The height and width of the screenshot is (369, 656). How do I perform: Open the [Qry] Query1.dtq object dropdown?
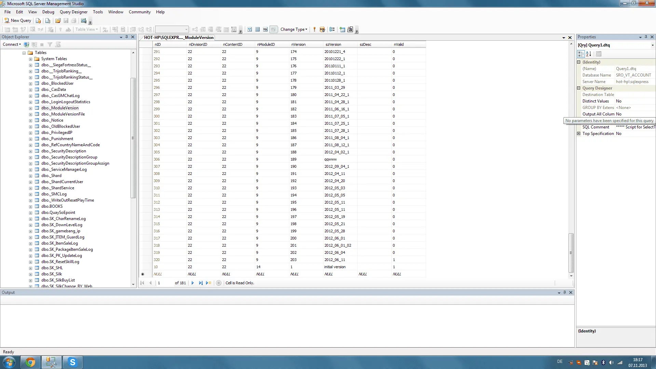tap(653, 45)
